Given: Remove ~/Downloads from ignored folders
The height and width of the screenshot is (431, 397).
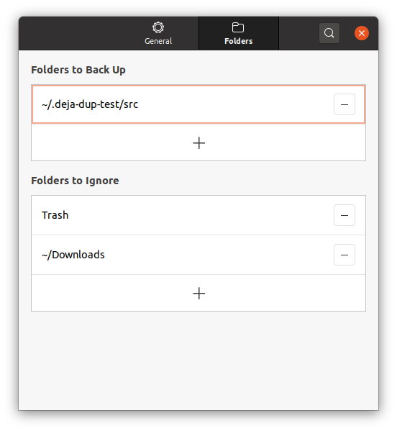Looking at the screenshot, I should click(x=344, y=255).
